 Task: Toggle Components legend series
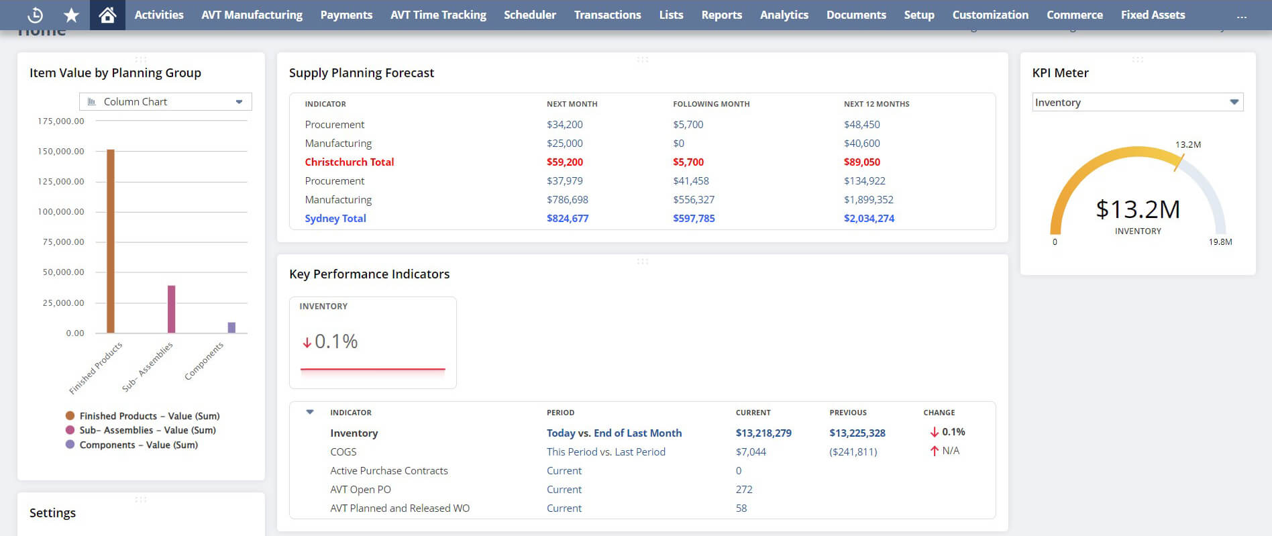[70, 445]
